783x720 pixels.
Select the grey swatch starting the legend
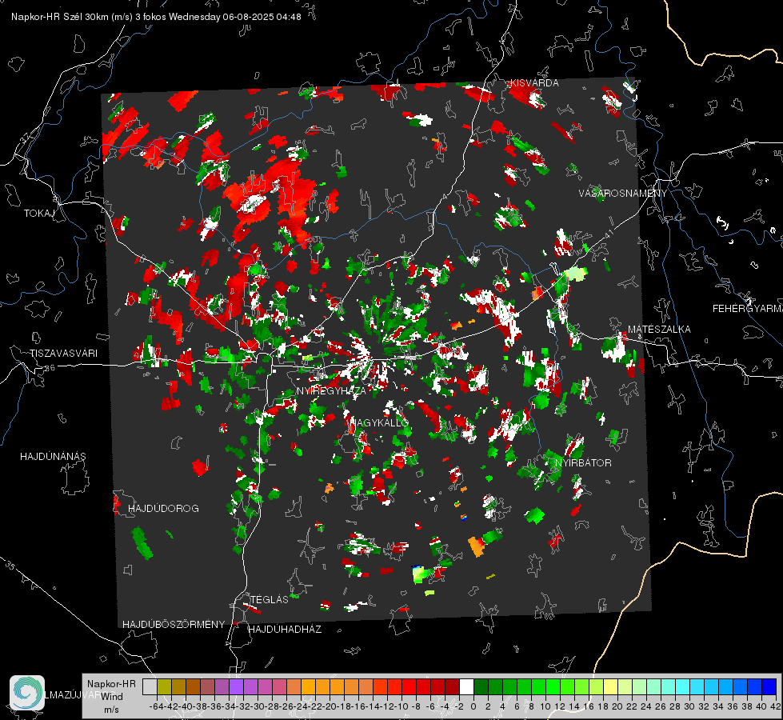(x=150, y=686)
